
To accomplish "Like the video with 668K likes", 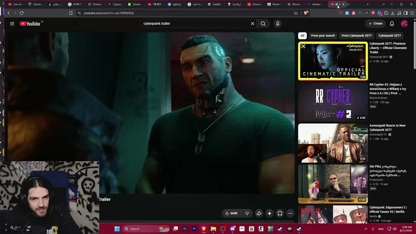I will (x=231, y=213).
